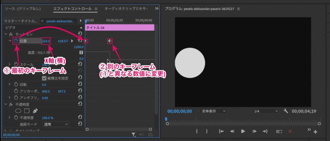Create a rectangle mask under 不透明度
Viewport: 330px width, 141px height.
[x=27, y=111]
